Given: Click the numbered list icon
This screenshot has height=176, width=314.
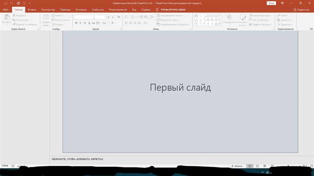Looking at the screenshot, I should click(134, 17).
